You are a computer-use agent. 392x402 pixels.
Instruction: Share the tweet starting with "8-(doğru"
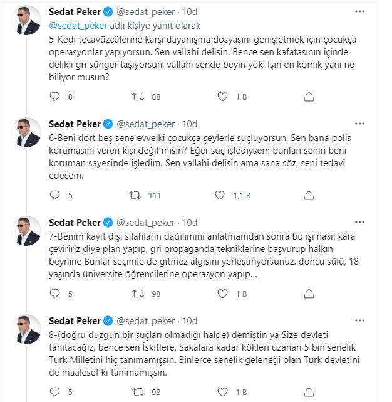pos(308,392)
